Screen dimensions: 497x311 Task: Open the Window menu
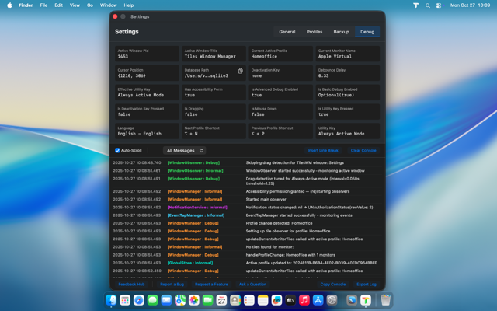pos(109,5)
